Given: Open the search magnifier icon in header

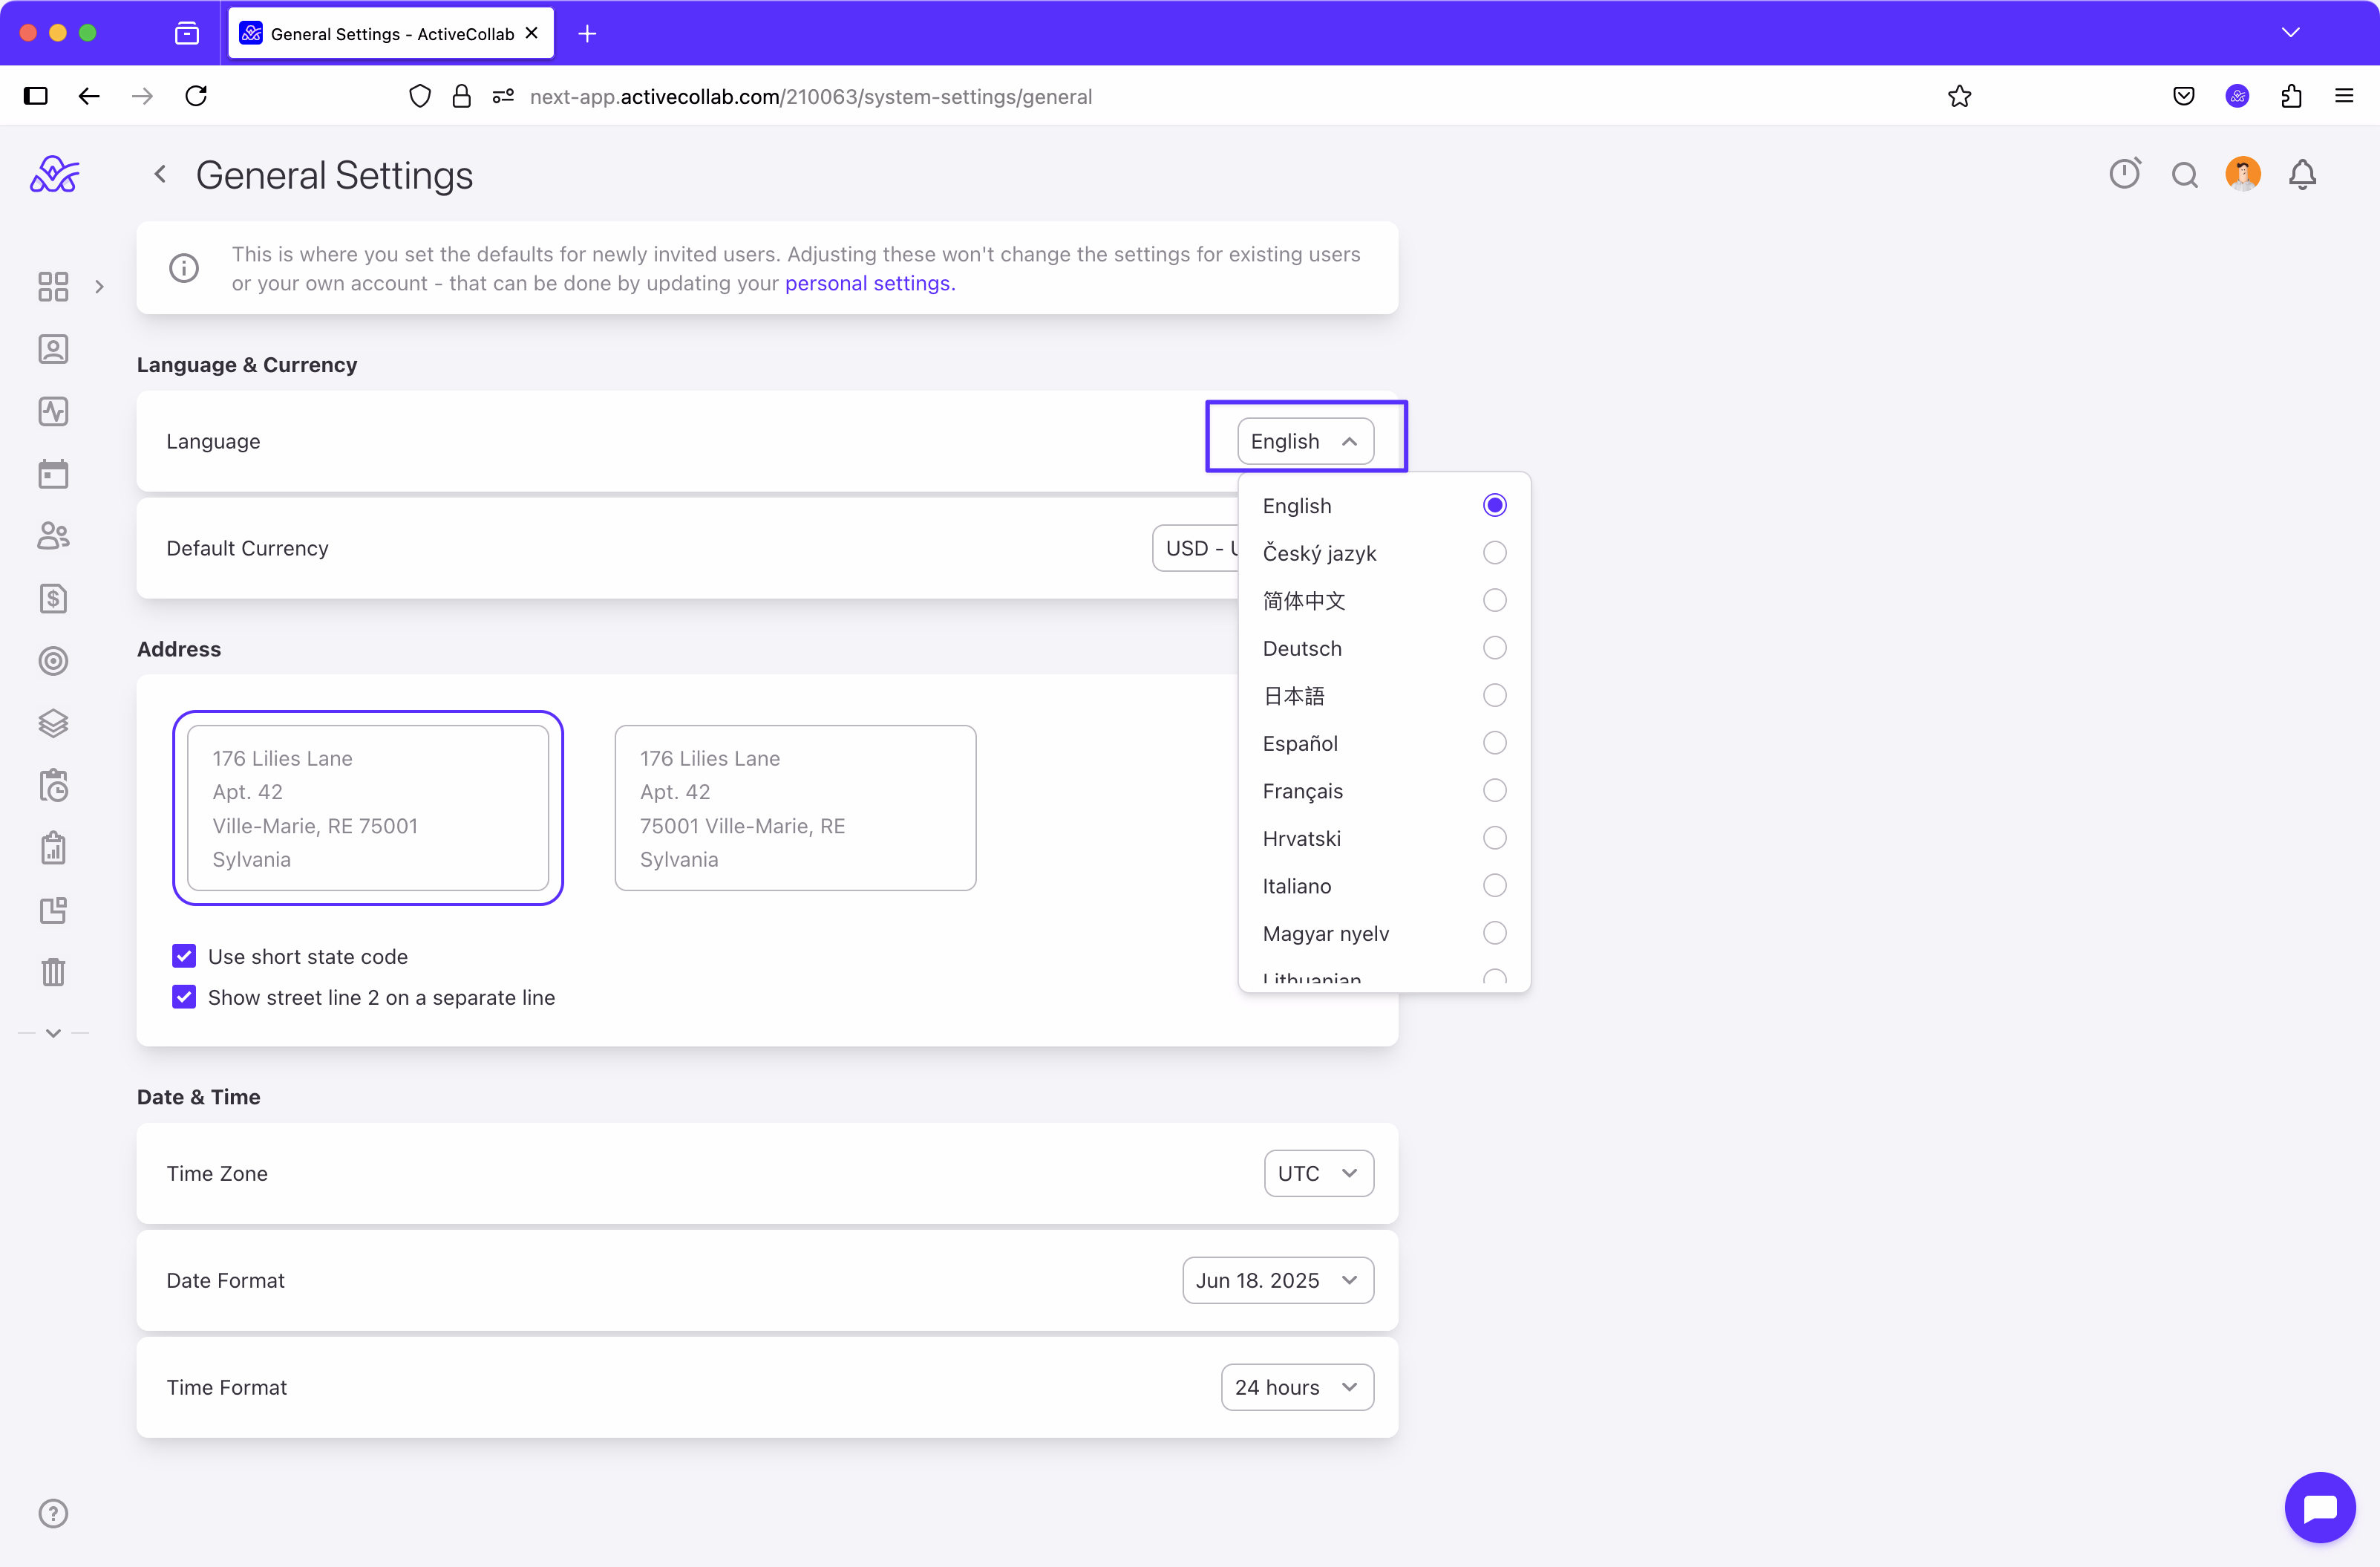Looking at the screenshot, I should tap(2185, 175).
